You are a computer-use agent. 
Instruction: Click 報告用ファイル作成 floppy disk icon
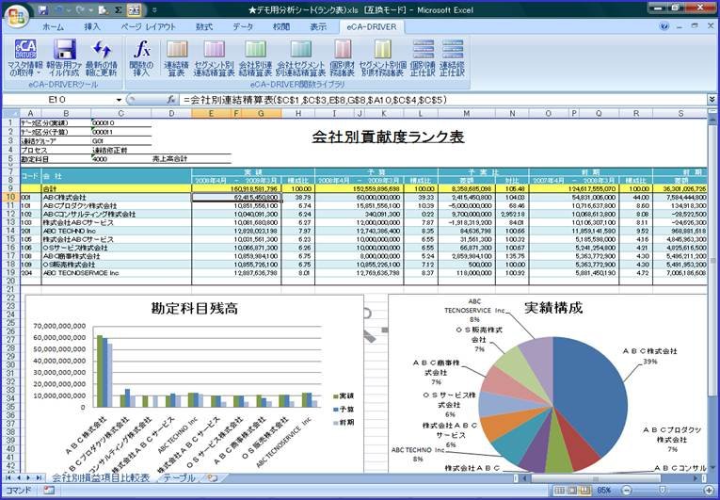pyautogui.click(x=64, y=50)
